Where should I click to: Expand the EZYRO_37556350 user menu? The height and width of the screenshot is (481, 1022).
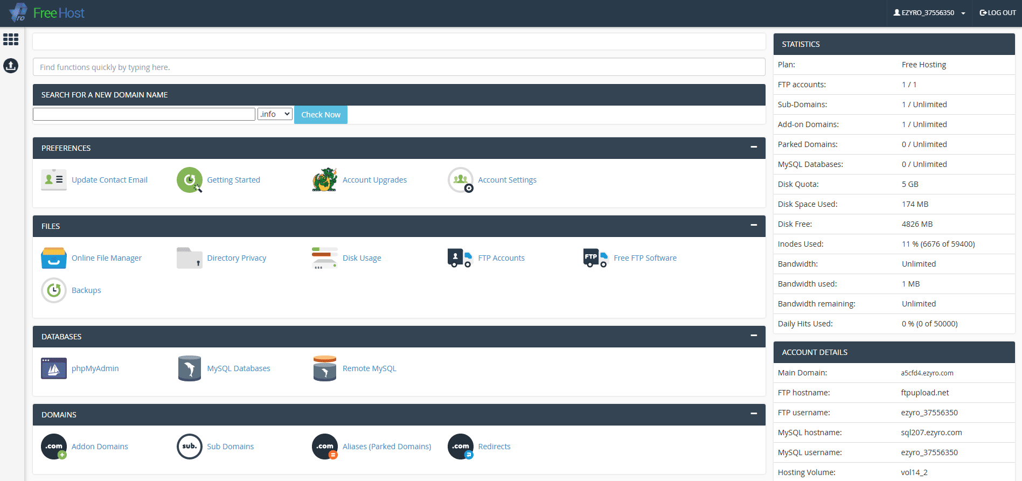[x=929, y=13]
